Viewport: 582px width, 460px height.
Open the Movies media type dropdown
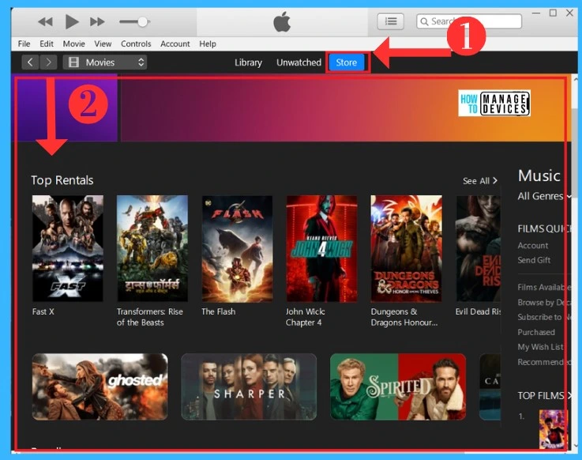pos(105,62)
